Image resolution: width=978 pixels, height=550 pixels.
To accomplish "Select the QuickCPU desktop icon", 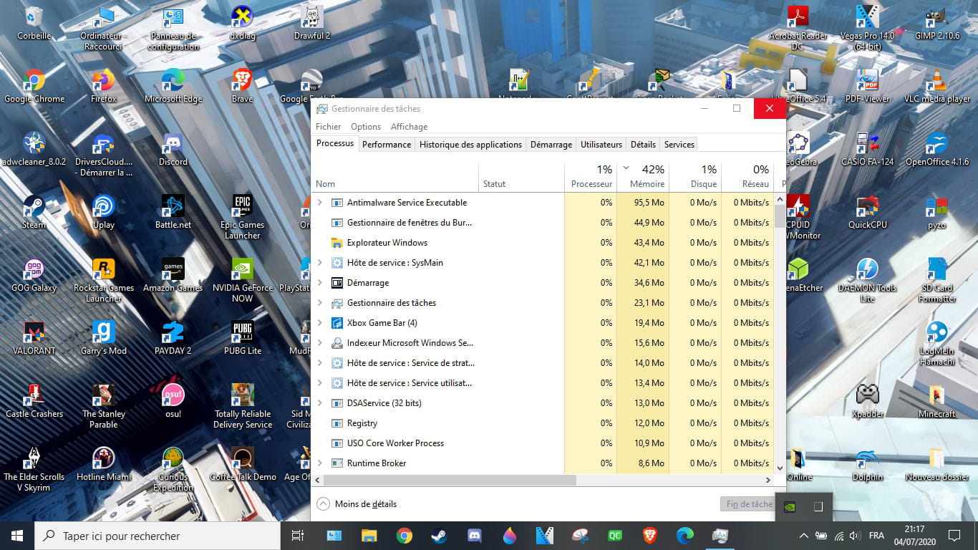I will pyautogui.click(x=867, y=213).
